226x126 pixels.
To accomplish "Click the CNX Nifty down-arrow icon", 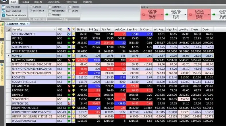I will [143, 15].
